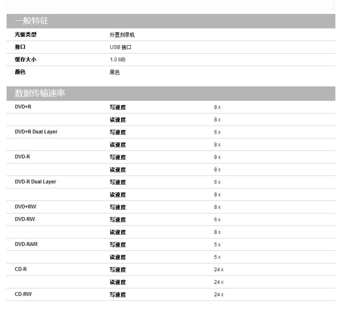Click the DVD+R format label

point(23,107)
